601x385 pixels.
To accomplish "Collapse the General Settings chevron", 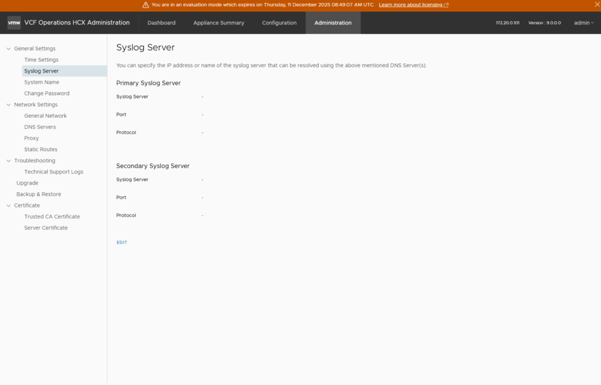I will click(x=8, y=49).
